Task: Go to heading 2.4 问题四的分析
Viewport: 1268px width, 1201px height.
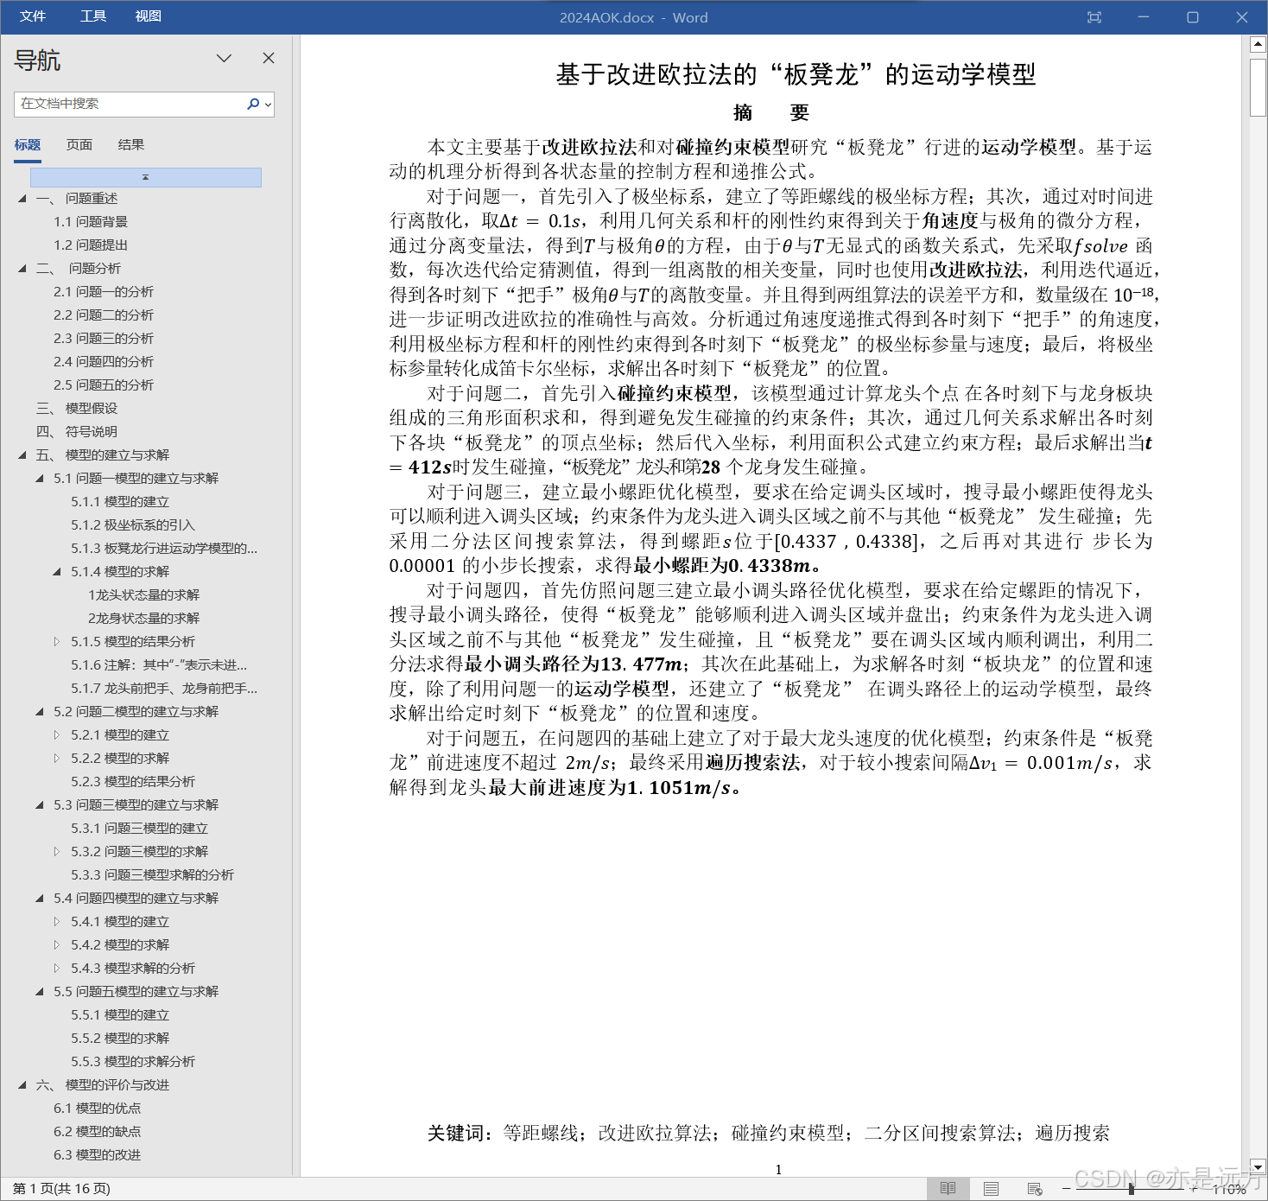Action: coord(104,362)
